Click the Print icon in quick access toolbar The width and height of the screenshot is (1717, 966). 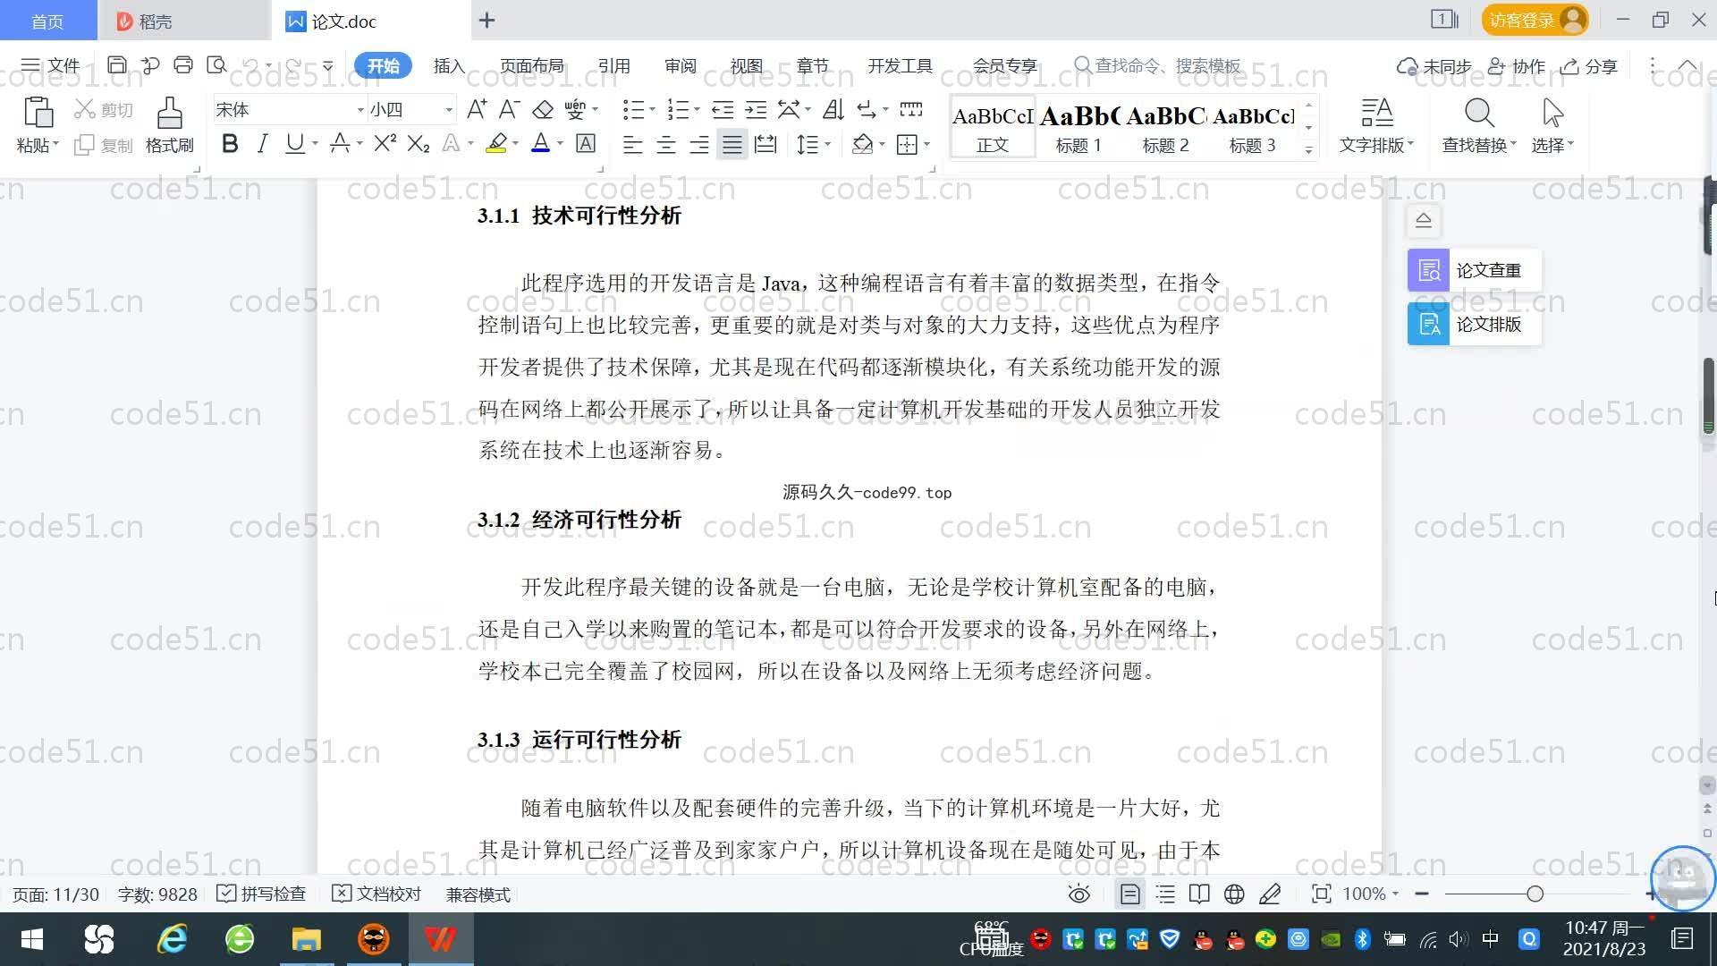point(183,65)
